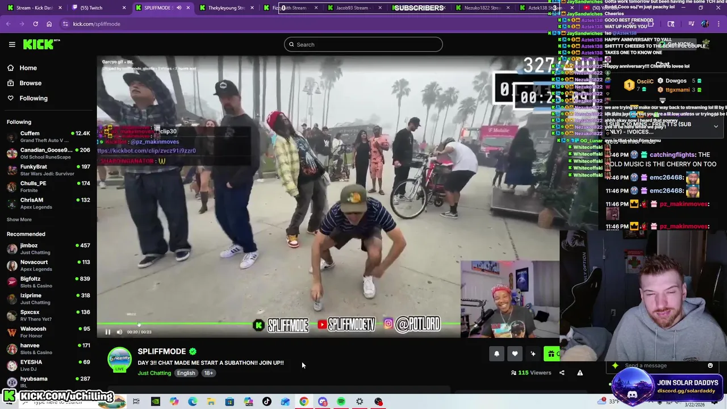Click the 18+ tag
Image resolution: width=727 pixels, height=409 pixels.
pos(208,373)
